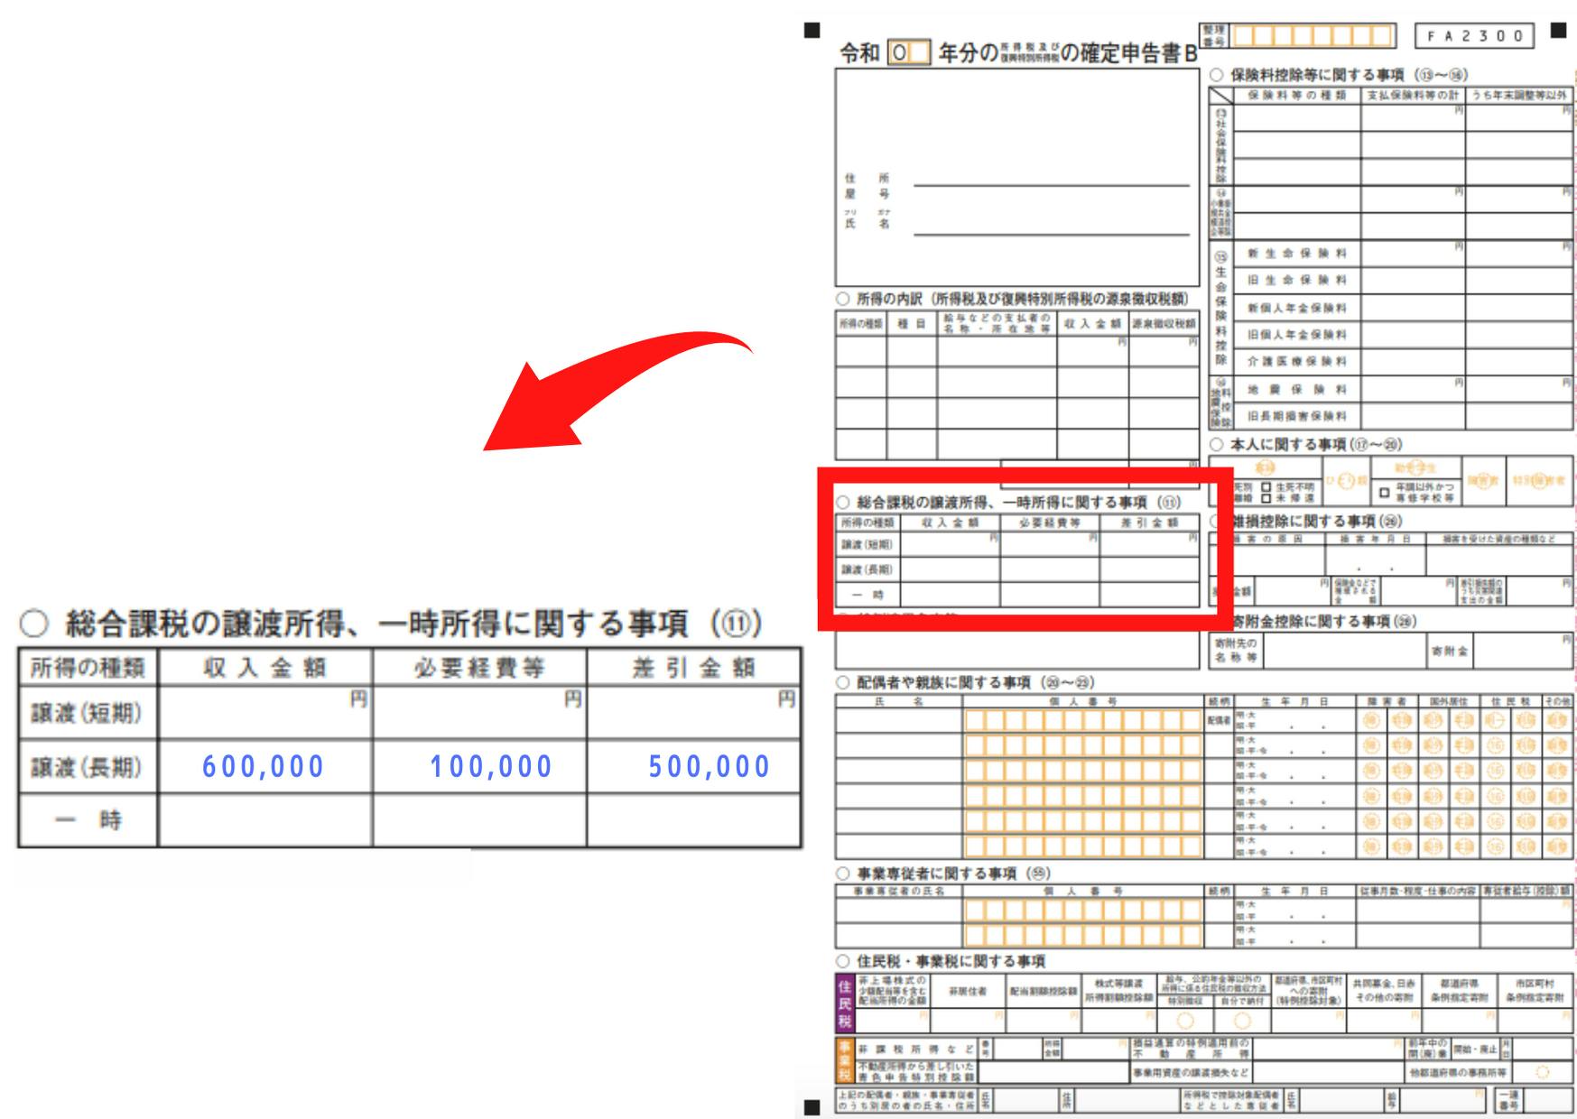Tick the 年調以外かつ専修学校等 checkbox

1384,493
